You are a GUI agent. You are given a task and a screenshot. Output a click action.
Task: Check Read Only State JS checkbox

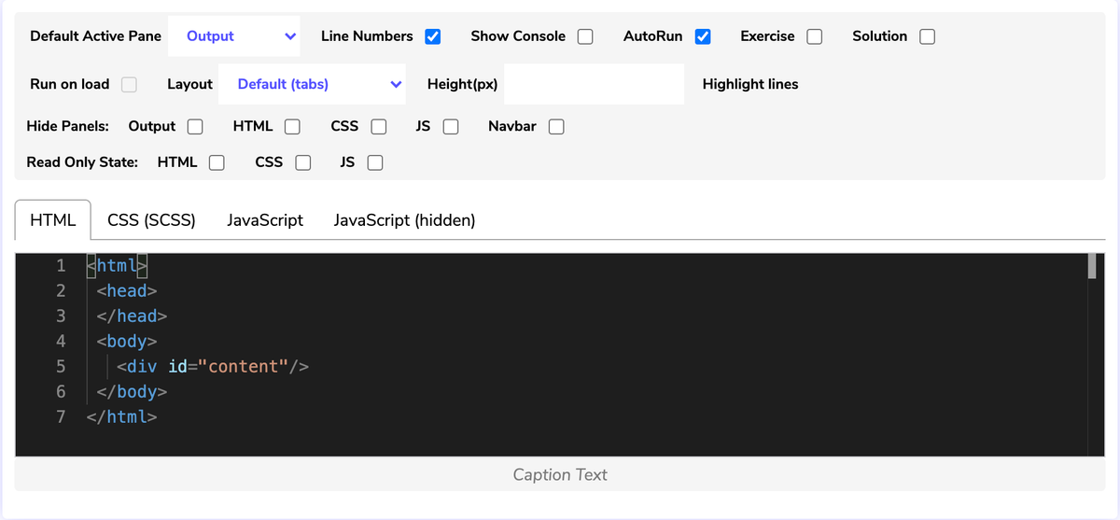pos(375,162)
